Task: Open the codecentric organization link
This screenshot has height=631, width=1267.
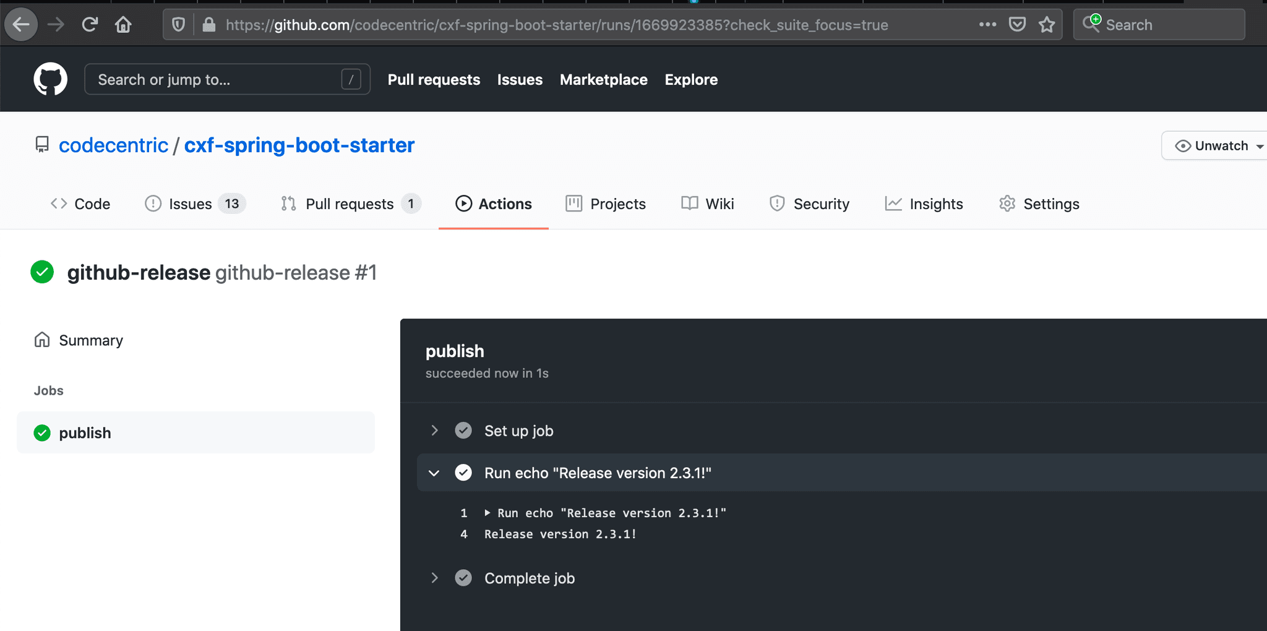Action: (113, 145)
